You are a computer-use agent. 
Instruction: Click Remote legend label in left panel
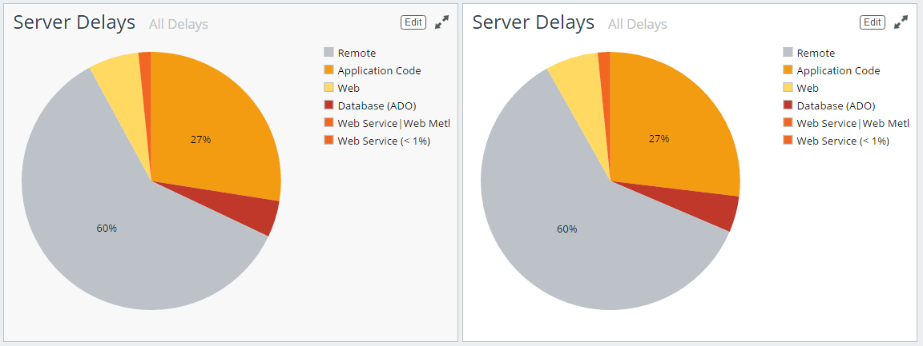(x=357, y=53)
